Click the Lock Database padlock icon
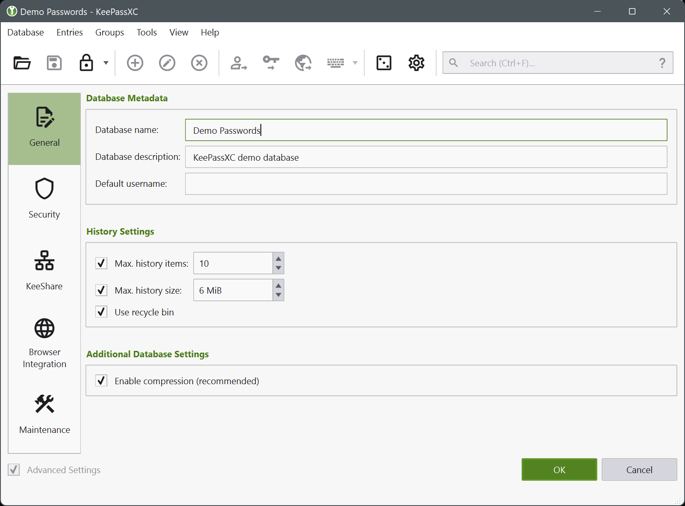685x506 pixels. 86,63
